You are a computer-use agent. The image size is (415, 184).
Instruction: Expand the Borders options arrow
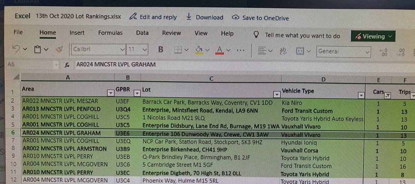(x=187, y=50)
